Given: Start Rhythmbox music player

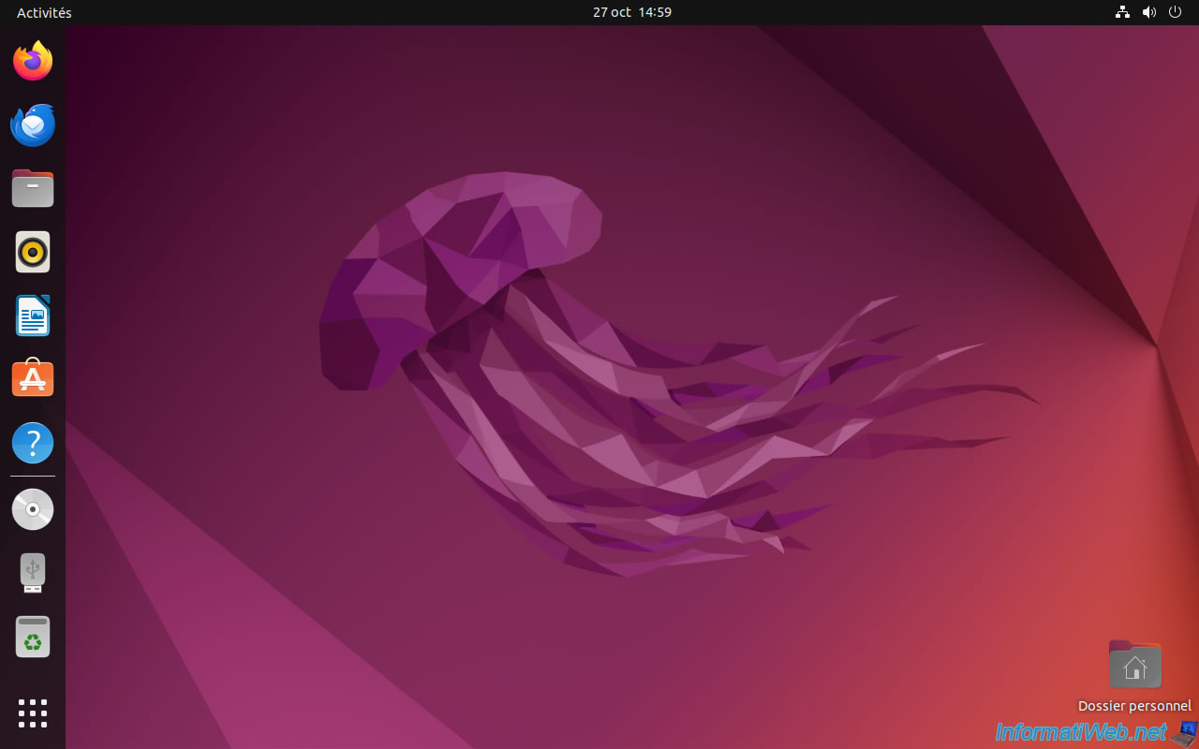Looking at the screenshot, I should [33, 252].
